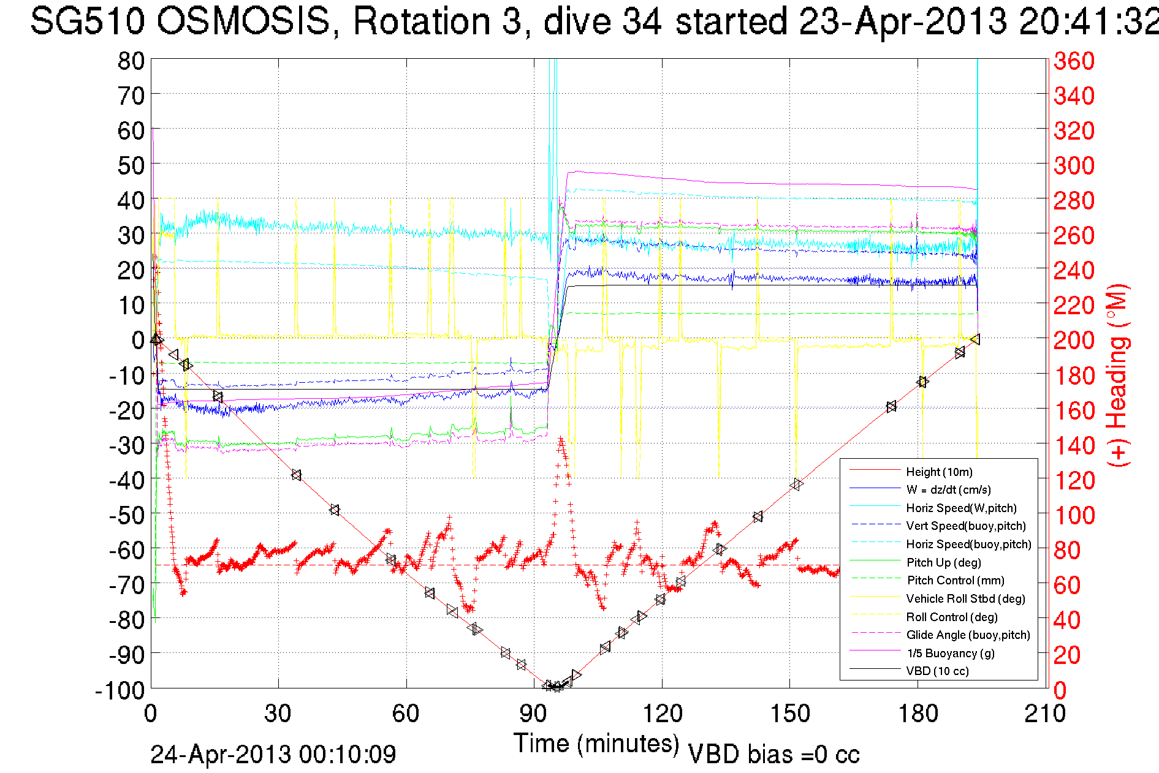
Task: Click the 'VBD bias =0 cc' annotation
Action: (773, 754)
